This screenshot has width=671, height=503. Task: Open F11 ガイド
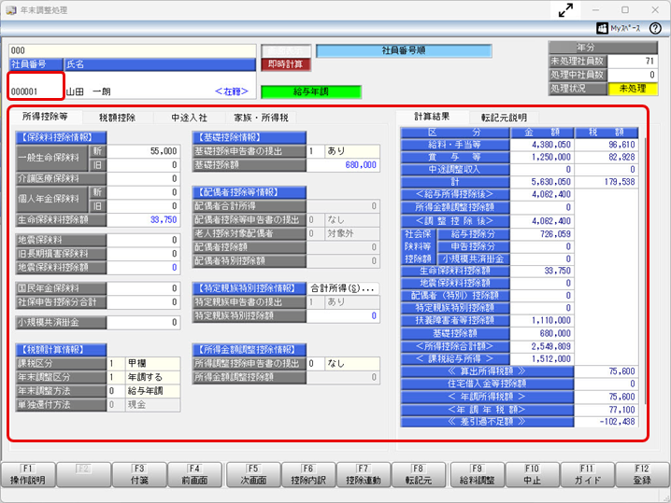(x=587, y=475)
